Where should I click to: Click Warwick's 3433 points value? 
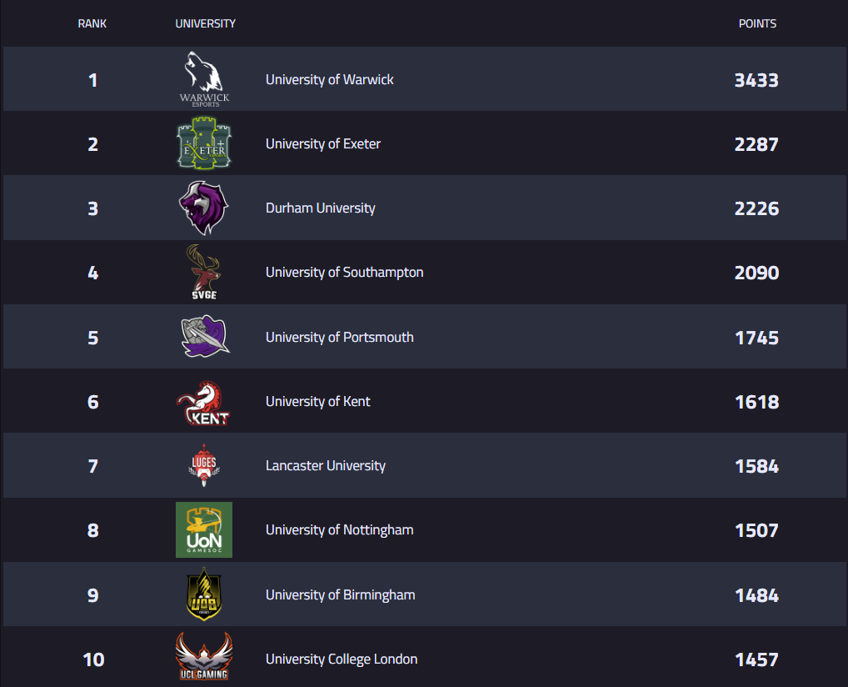tap(756, 80)
